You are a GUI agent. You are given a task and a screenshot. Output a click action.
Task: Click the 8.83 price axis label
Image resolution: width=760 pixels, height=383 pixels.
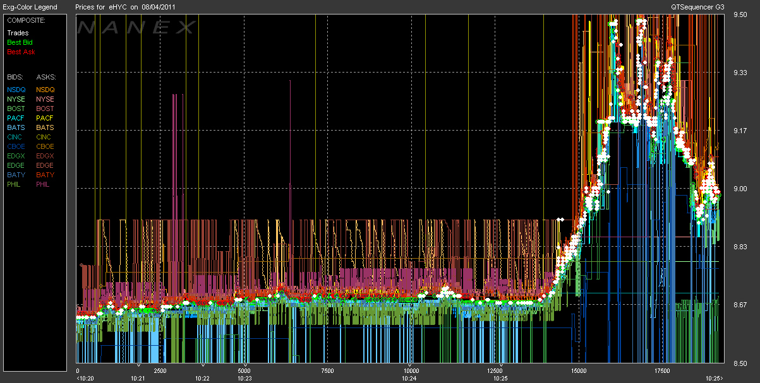coord(740,247)
